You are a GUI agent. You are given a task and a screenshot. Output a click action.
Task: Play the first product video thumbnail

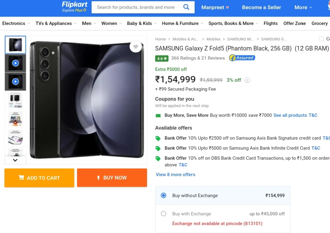[15, 63]
